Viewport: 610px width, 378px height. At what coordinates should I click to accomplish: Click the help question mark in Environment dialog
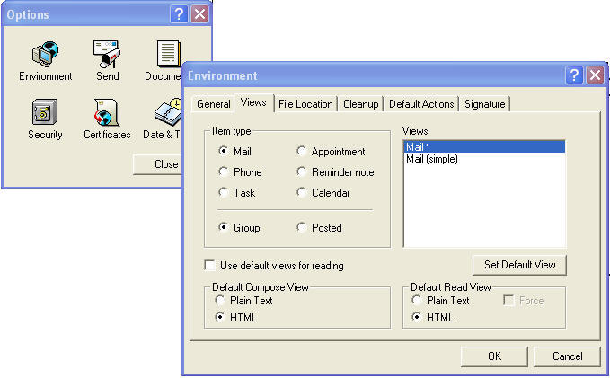[575, 75]
